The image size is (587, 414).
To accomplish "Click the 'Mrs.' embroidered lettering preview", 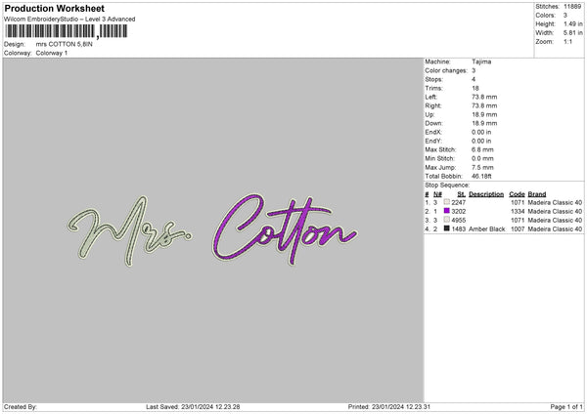I will (x=129, y=230).
